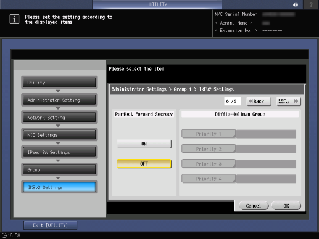The width and height of the screenshot is (319, 239).
Task: Open IPsec SA Settings in sidebar
Action: tap(59, 152)
